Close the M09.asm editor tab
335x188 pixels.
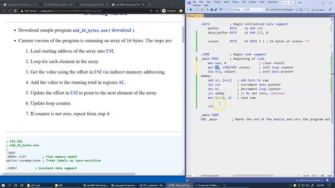[202, 16]
